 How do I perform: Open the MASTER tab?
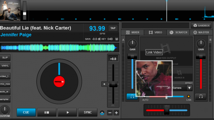pyautogui.click(x=201, y=32)
